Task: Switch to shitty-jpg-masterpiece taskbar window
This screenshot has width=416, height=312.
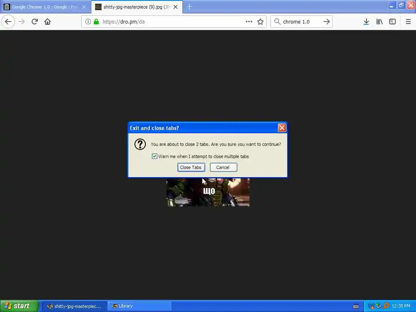Action: [75, 306]
